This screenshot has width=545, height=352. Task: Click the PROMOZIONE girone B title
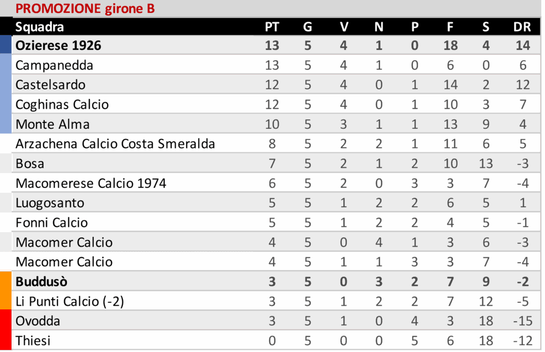pyautogui.click(x=85, y=9)
